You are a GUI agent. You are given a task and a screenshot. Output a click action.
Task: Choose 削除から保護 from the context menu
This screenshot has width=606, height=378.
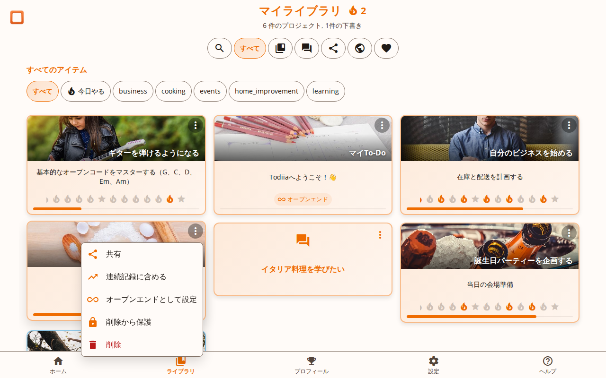[142, 322]
